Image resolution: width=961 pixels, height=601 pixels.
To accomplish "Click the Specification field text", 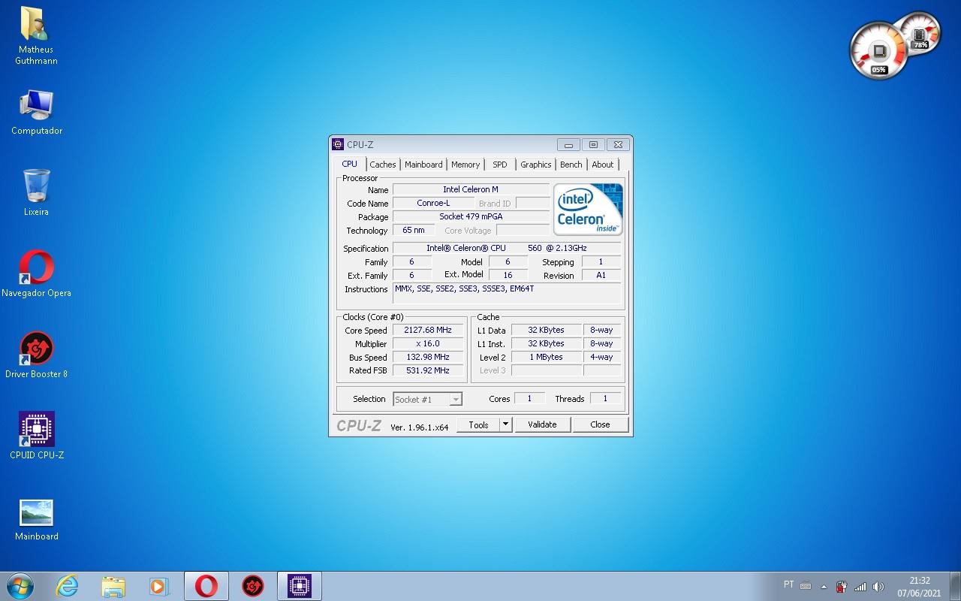I will pyautogui.click(x=507, y=248).
